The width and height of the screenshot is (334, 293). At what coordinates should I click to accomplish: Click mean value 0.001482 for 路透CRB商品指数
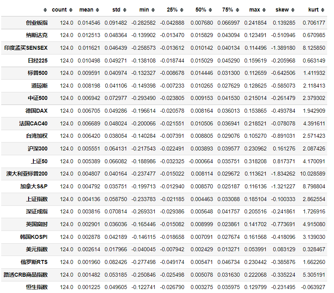89,275
